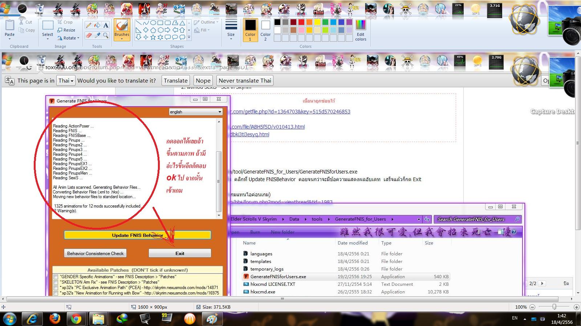
Task: Open Internet Explorer from the taskbar
Action: tap(32, 319)
